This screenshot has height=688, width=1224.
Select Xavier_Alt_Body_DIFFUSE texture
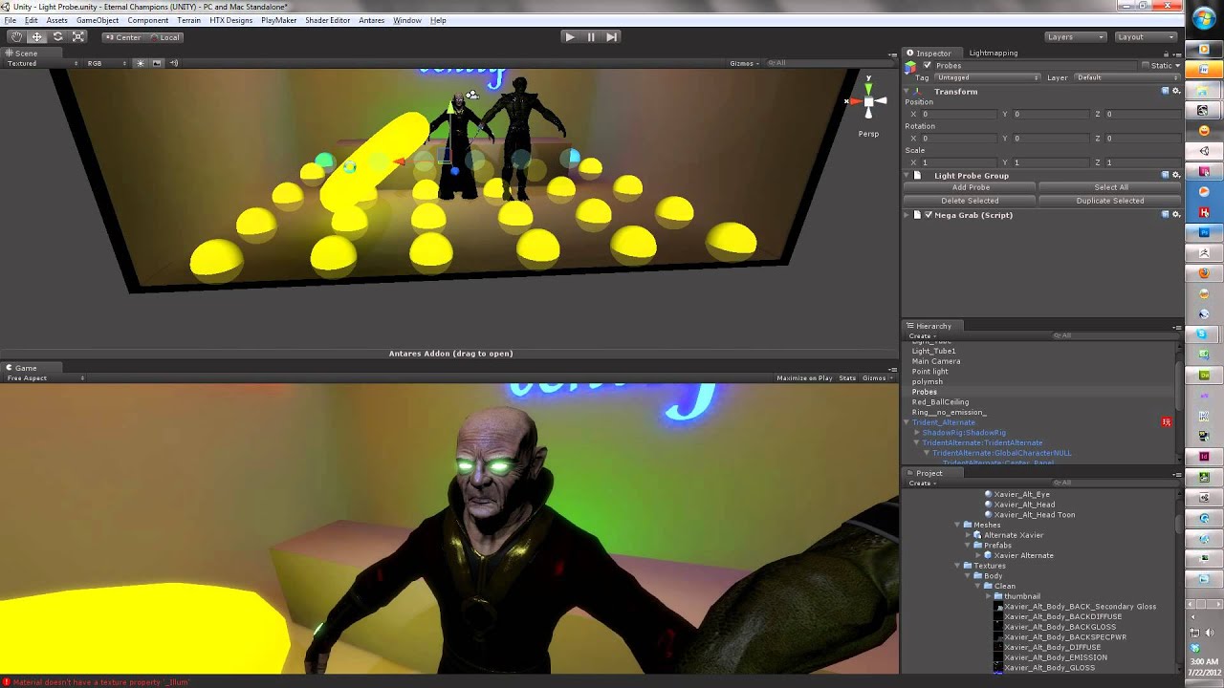pos(1052,647)
